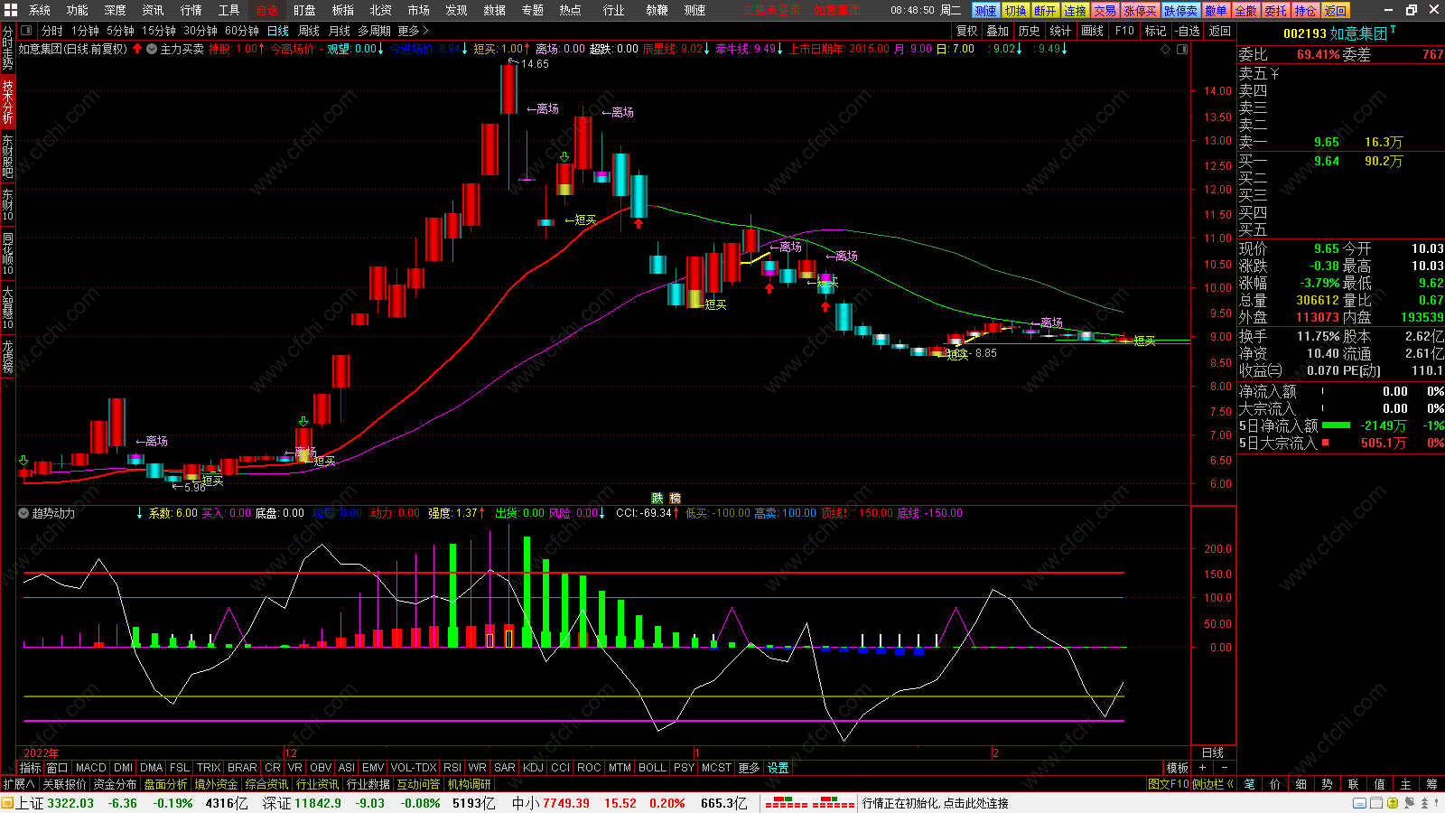Select the MACD indicator tab
The image size is (1445, 813).
91,768
